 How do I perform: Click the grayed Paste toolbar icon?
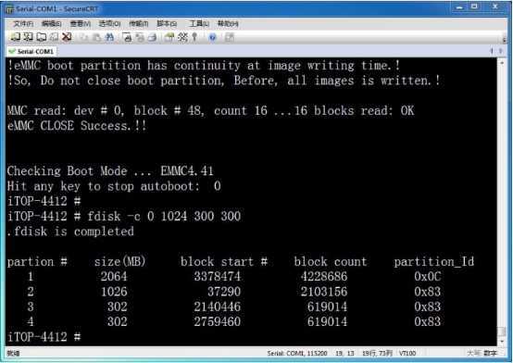97,37
